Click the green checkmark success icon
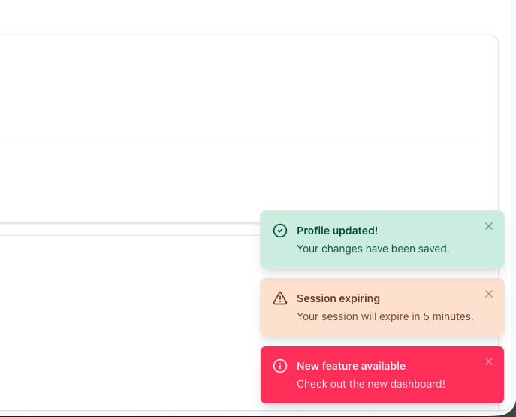This screenshot has width=516, height=417. [x=280, y=231]
